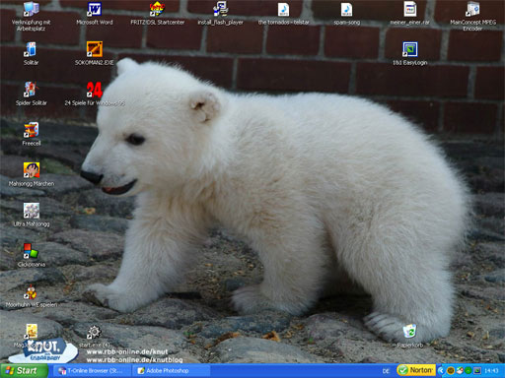Open the Norton status indicator
Viewport: 505px width, 378px height.
(416, 370)
